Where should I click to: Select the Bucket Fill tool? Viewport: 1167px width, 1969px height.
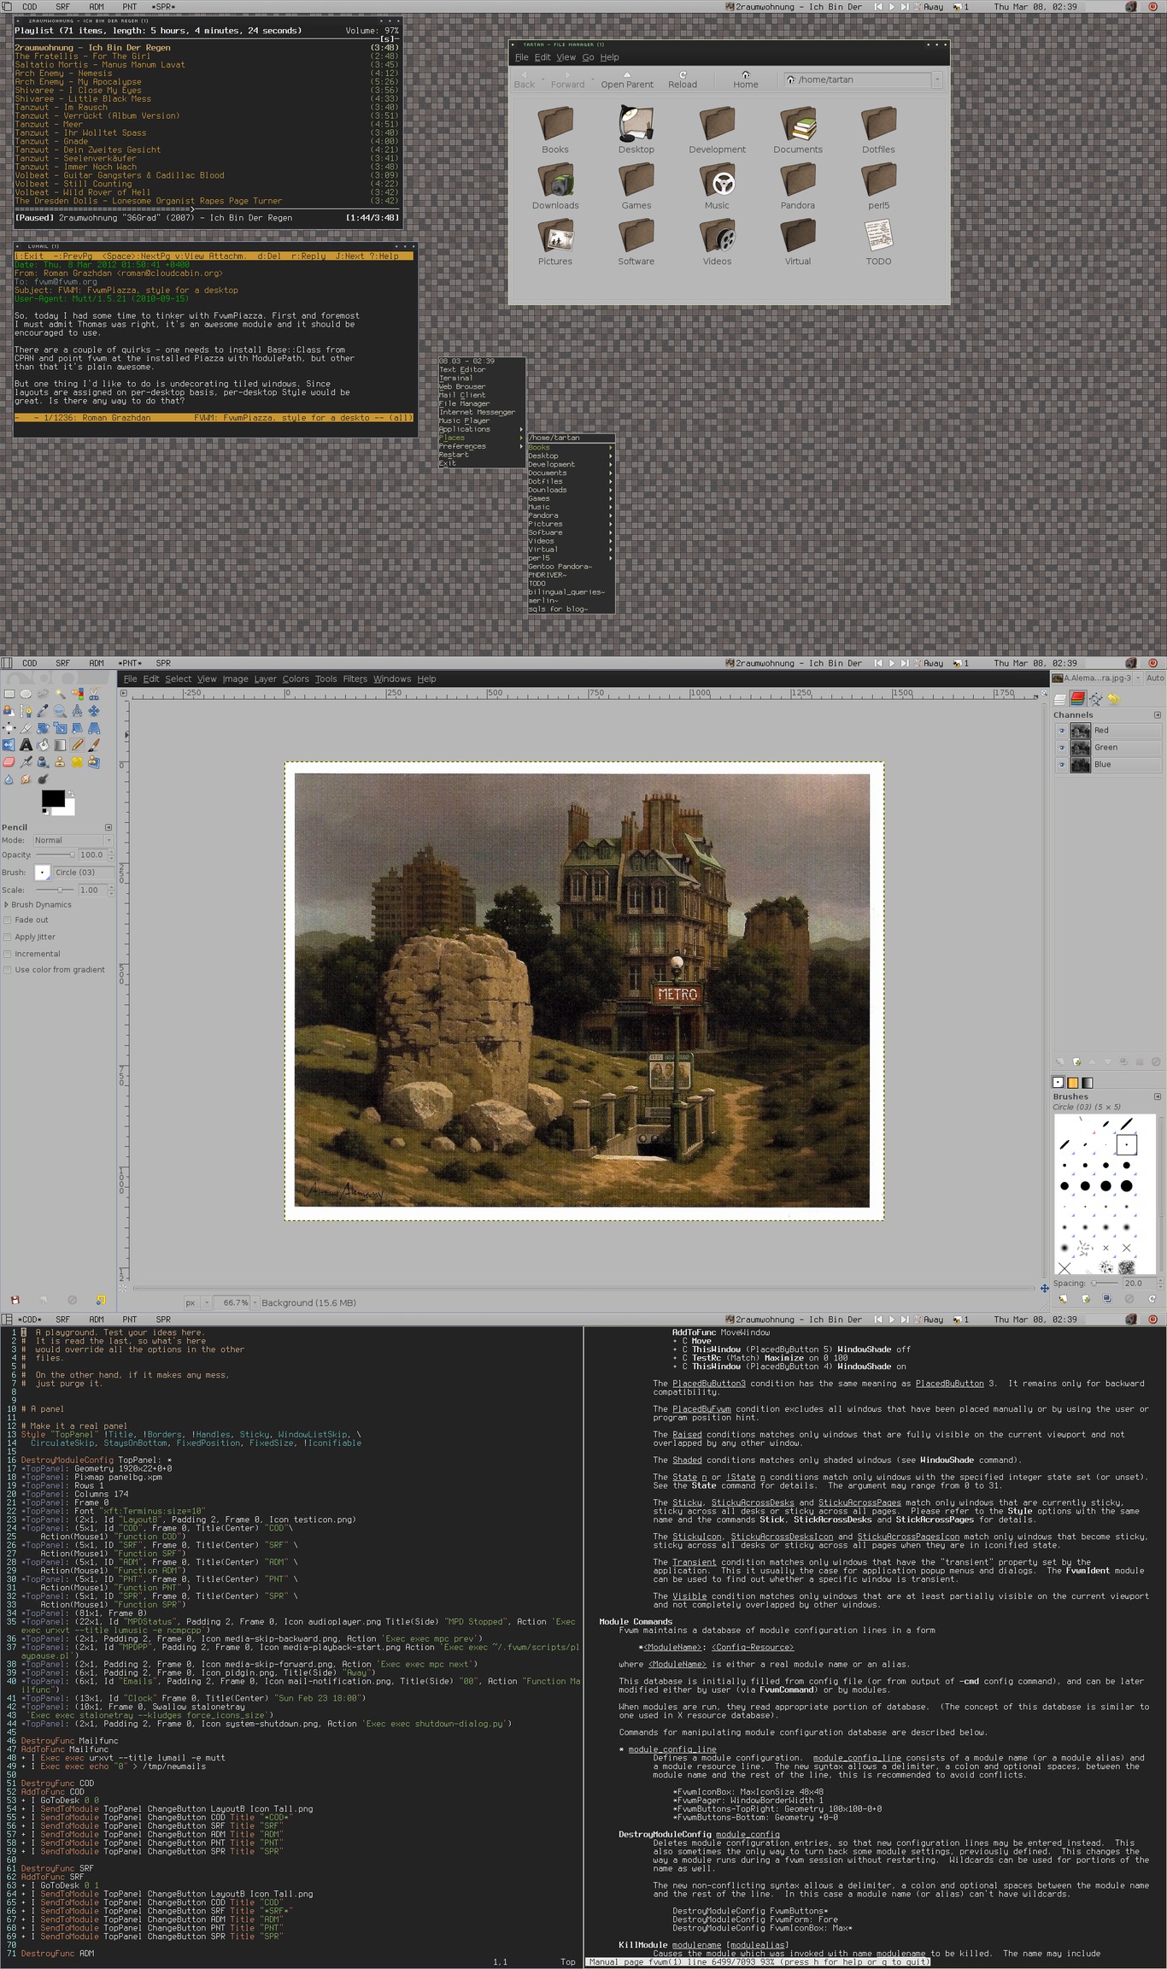point(43,744)
